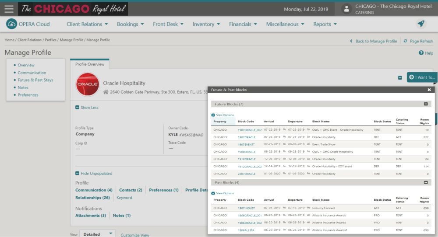Open block code 1907EVENTT
This screenshot has height=237, width=438.
click(x=246, y=144)
